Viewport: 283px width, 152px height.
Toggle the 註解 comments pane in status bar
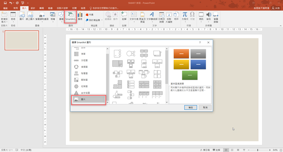click(218, 150)
